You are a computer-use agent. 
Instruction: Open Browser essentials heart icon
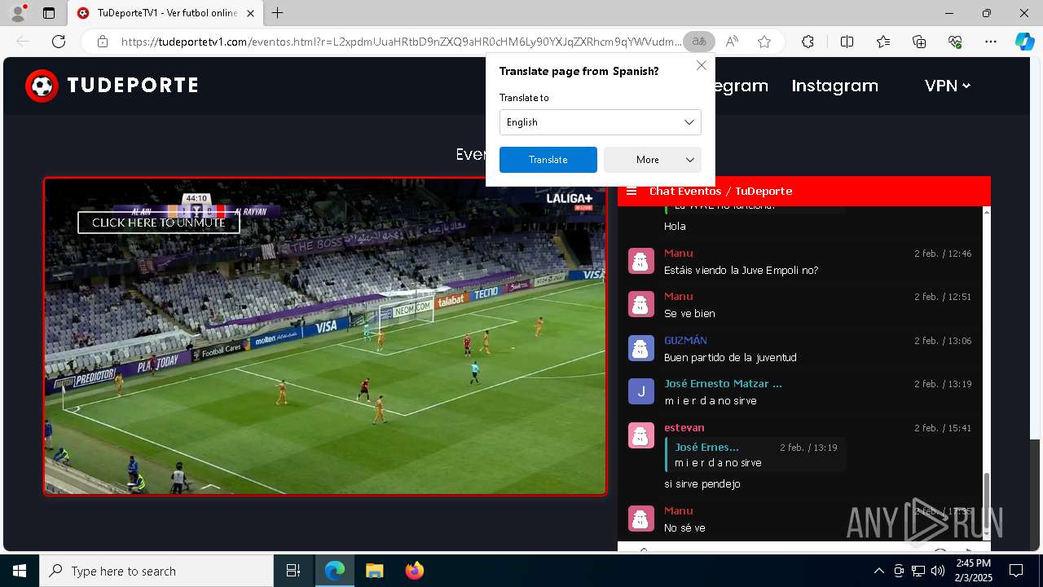coord(955,42)
